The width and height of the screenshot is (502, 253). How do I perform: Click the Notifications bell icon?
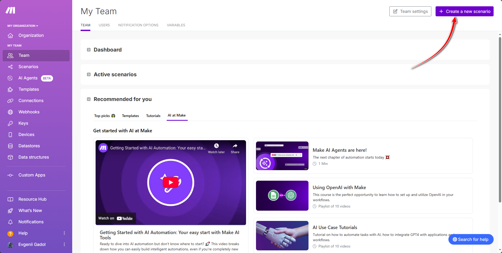pyautogui.click(x=10, y=222)
